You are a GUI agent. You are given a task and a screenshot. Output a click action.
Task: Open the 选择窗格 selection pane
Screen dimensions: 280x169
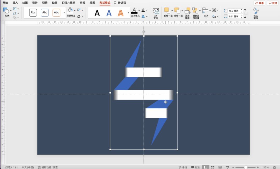tap(187, 13)
